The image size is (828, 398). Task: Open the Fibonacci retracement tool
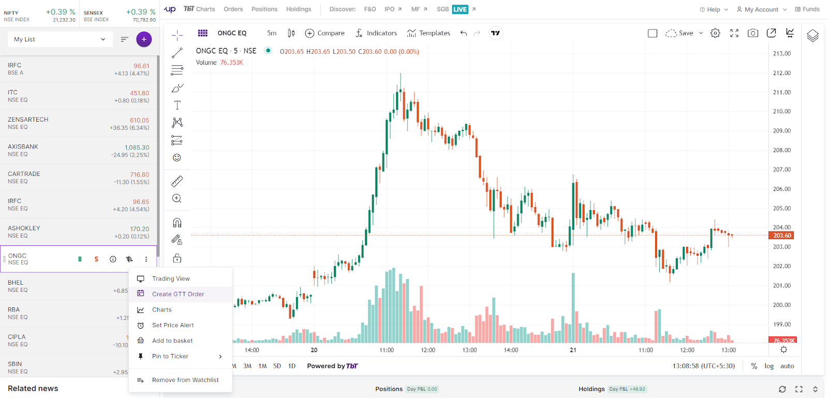(177, 70)
